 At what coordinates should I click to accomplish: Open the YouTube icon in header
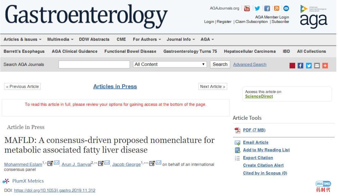click(247, 8)
